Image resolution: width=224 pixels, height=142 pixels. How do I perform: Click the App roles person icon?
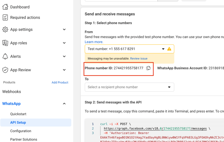point(5,43)
